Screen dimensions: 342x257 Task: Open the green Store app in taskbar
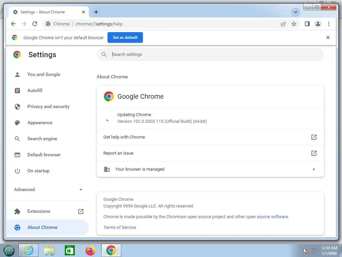click(x=70, y=250)
